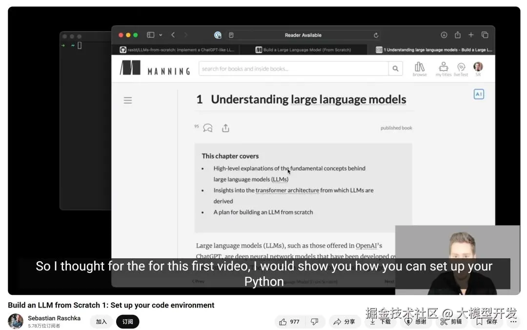527x330 pixels.
Task: Click the AI assistant icon
Action: (479, 94)
